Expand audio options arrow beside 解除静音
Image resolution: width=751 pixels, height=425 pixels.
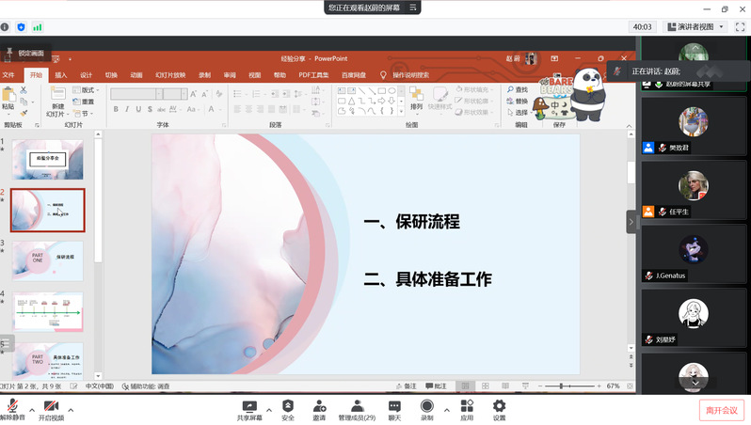click(32, 410)
